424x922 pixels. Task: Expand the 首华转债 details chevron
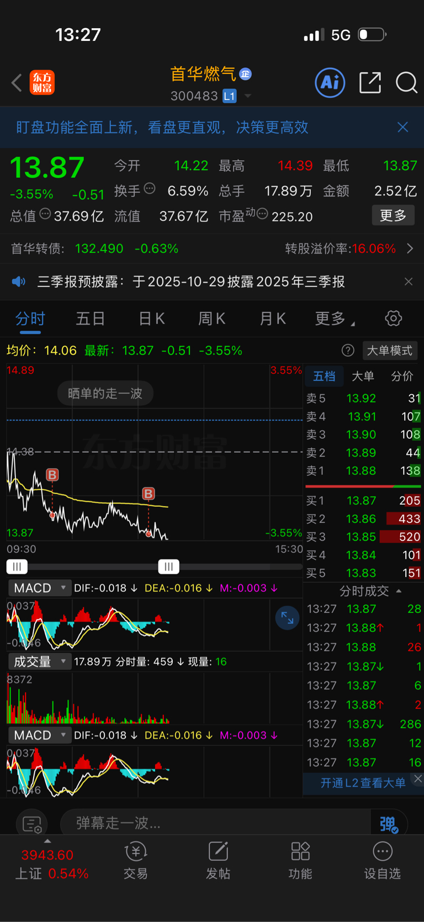click(x=410, y=248)
